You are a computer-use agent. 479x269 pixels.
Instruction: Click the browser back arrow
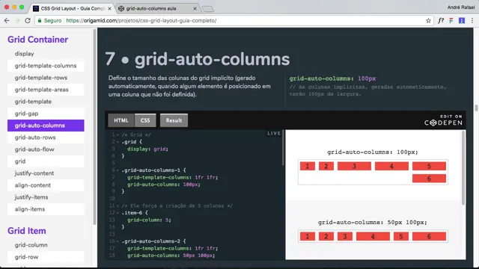[x=7, y=21]
